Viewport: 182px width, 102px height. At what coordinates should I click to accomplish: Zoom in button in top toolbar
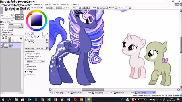point(86,8)
